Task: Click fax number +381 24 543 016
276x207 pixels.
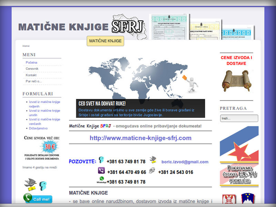Action: 176,172
